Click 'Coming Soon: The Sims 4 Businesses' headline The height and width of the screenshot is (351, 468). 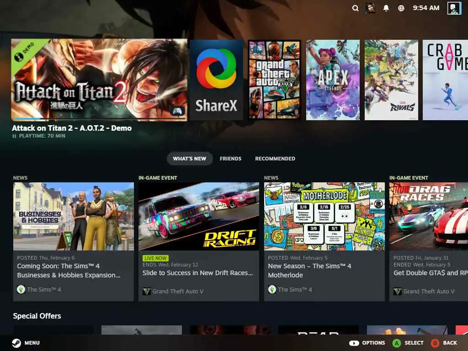(x=69, y=271)
